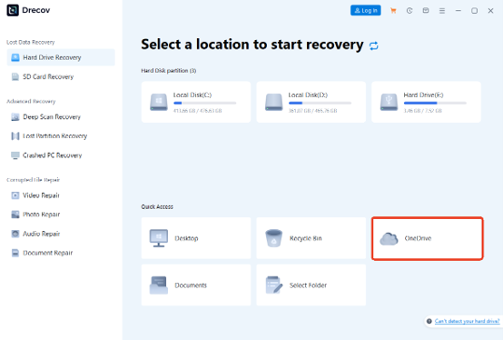Click the Log in button
Image resolution: width=503 pixels, height=340 pixels.
[366, 10]
